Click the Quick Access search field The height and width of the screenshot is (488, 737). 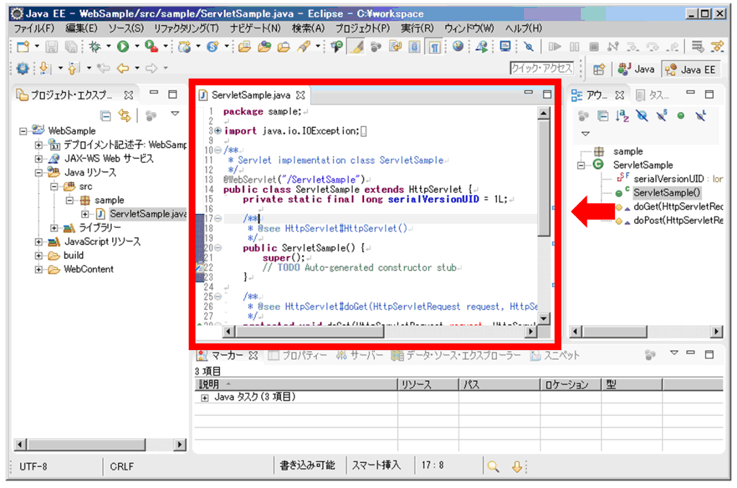[x=541, y=68]
